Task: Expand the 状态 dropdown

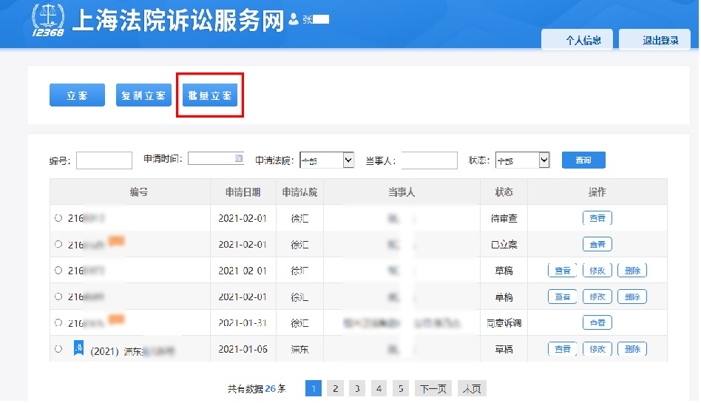Action: (x=543, y=160)
